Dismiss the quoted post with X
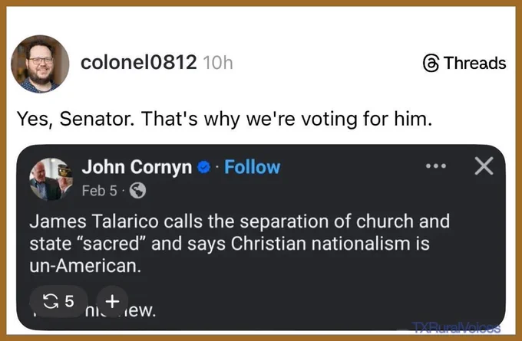Screen dimensions: 522x341 (x=484, y=166)
